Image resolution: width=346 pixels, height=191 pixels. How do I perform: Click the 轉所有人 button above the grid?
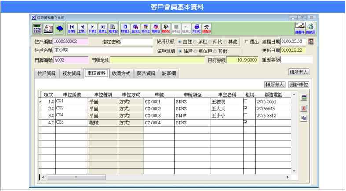[274, 85]
